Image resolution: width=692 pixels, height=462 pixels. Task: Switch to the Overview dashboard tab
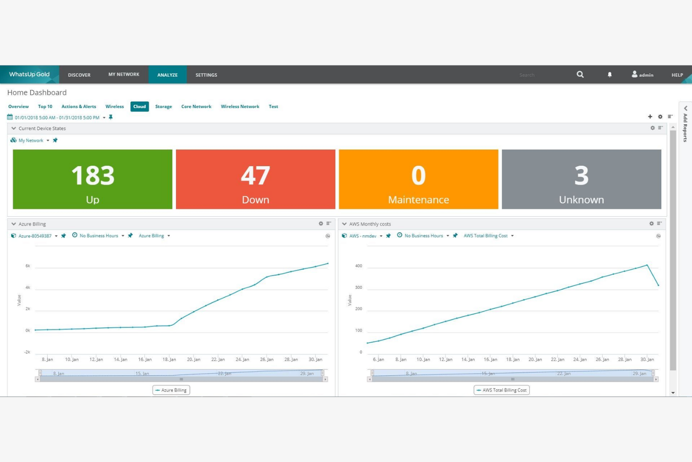pyautogui.click(x=18, y=106)
